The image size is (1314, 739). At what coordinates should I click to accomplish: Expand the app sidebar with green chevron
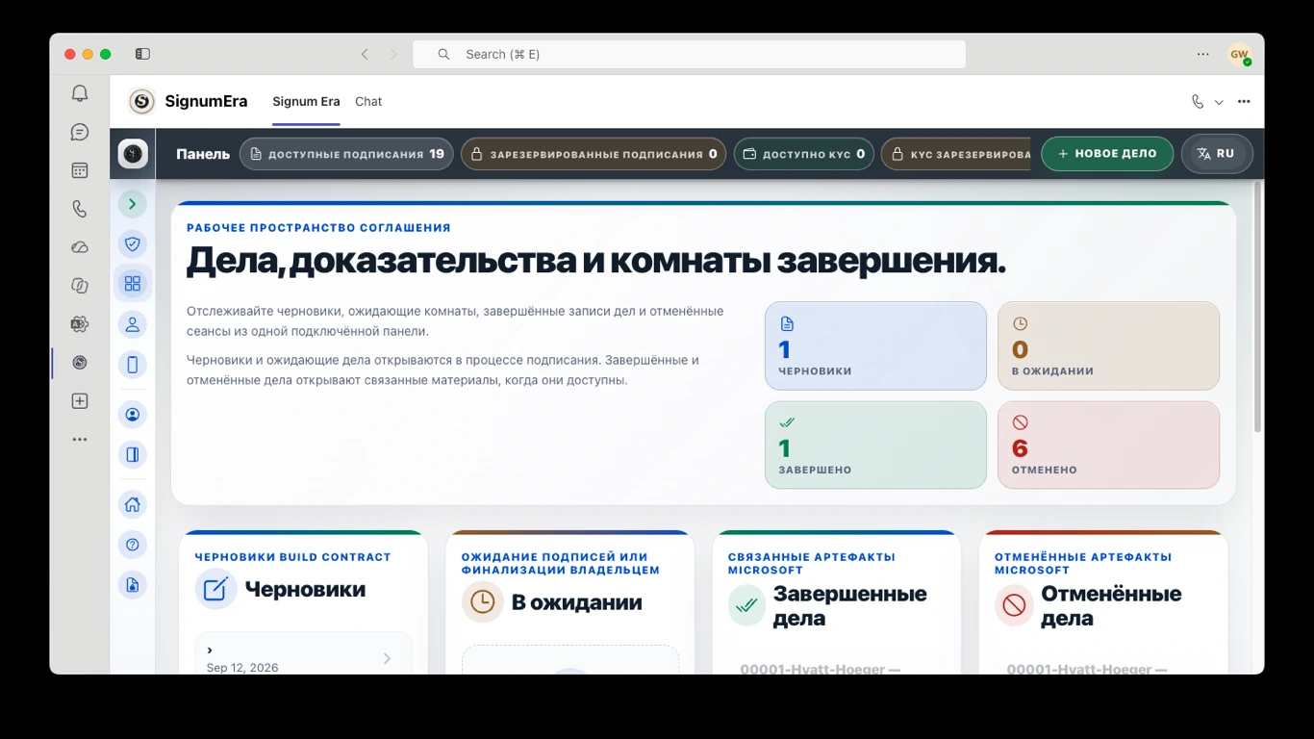133,204
